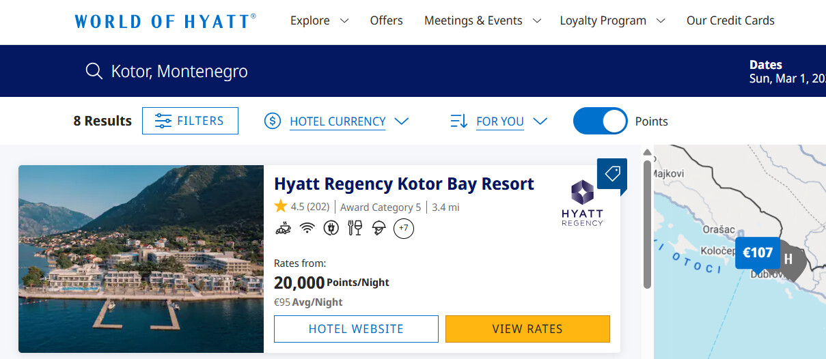The width and height of the screenshot is (826, 359).
Task: Open the For You sort dropdown
Action: [x=499, y=121]
